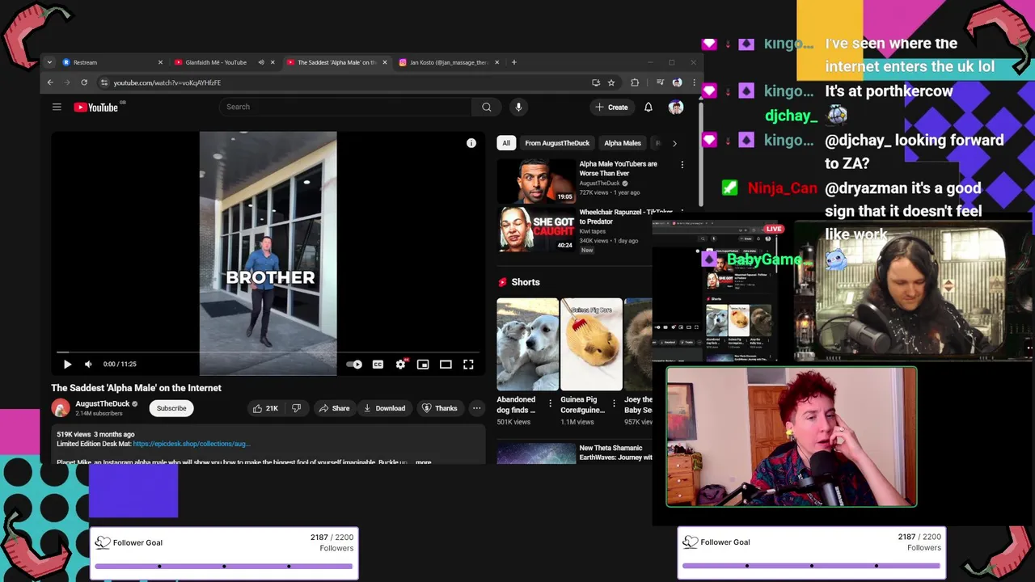1035x582 pixels.
Task: Go to the YouTube home logo
Action: tap(96, 107)
